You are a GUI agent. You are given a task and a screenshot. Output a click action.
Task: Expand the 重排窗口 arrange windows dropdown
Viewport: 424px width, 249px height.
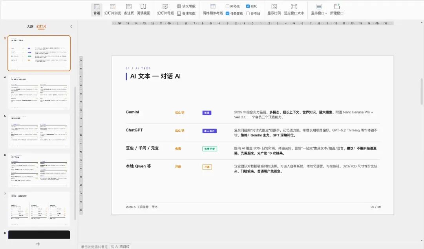click(319, 9)
